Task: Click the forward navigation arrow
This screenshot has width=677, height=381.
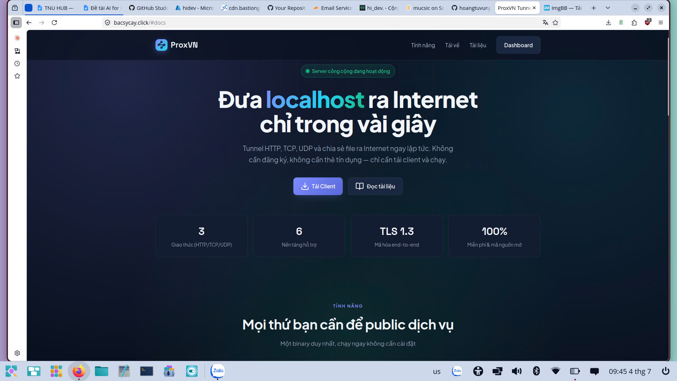Action: coord(42,23)
